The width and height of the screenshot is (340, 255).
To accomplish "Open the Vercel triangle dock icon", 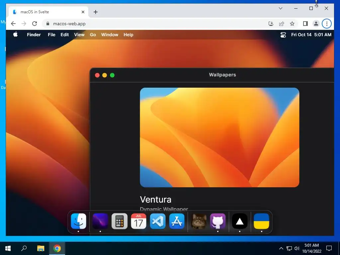I will click(240, 221).
